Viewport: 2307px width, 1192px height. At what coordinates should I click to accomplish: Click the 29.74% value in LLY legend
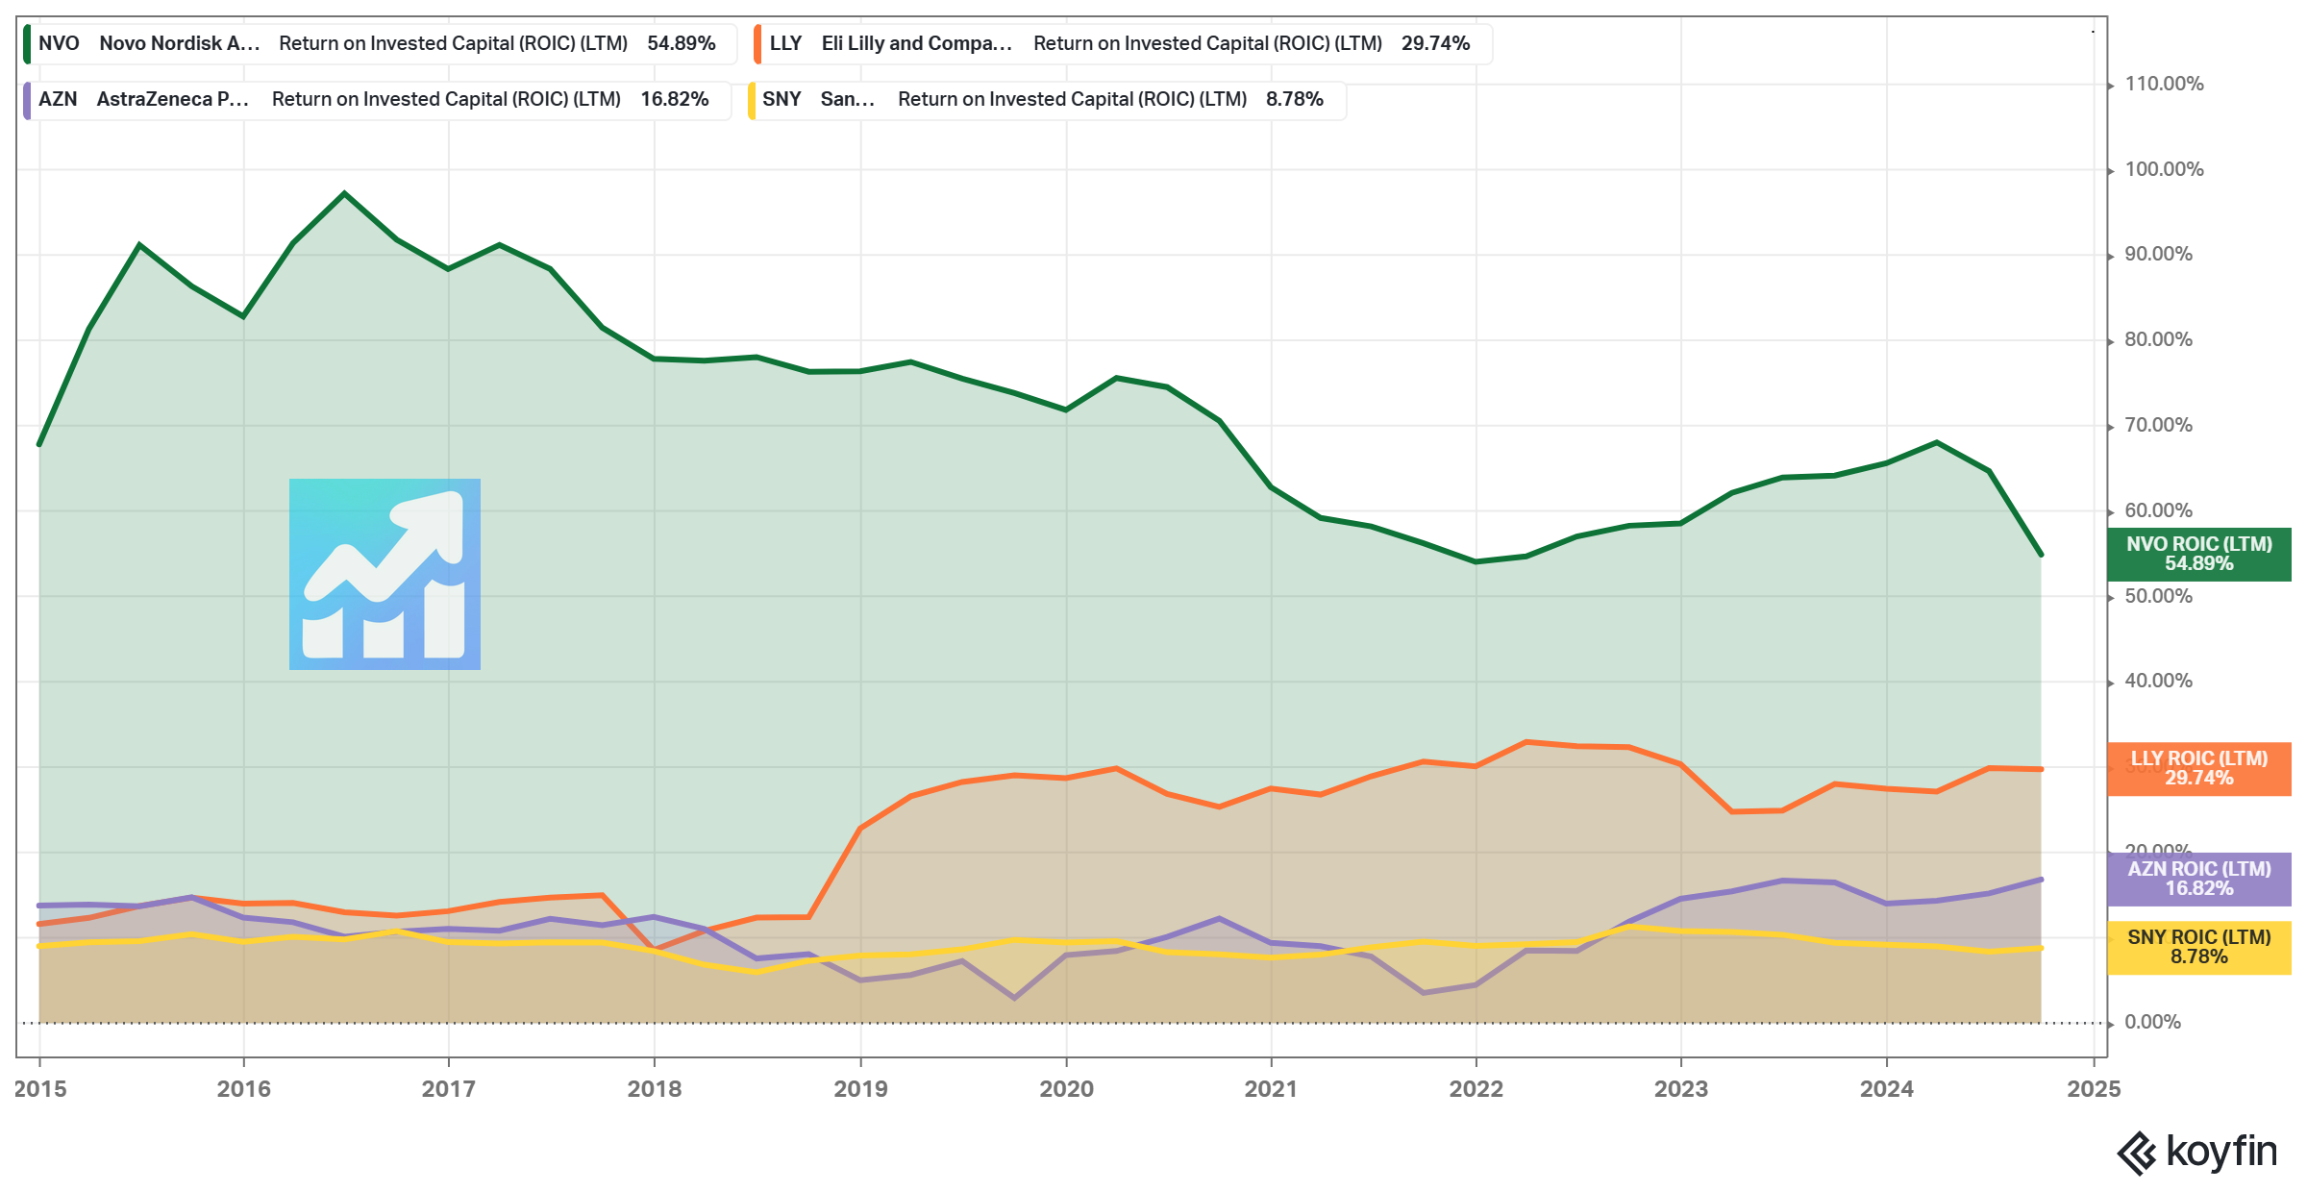1435,44
